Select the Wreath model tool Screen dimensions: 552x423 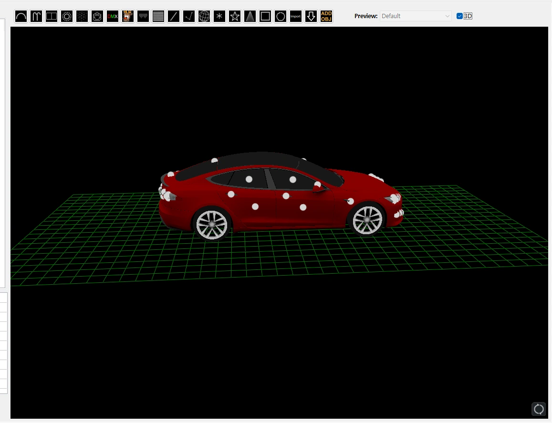click(x=281, y=16)
